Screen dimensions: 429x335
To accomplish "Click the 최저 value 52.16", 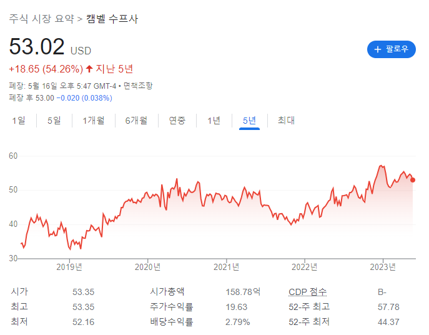I will [x=84, y=322].
